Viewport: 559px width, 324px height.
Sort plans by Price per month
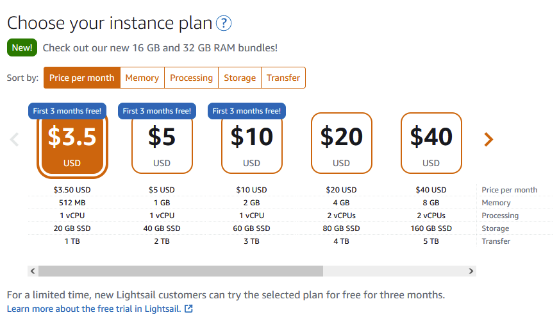click(x=81, y=78)
